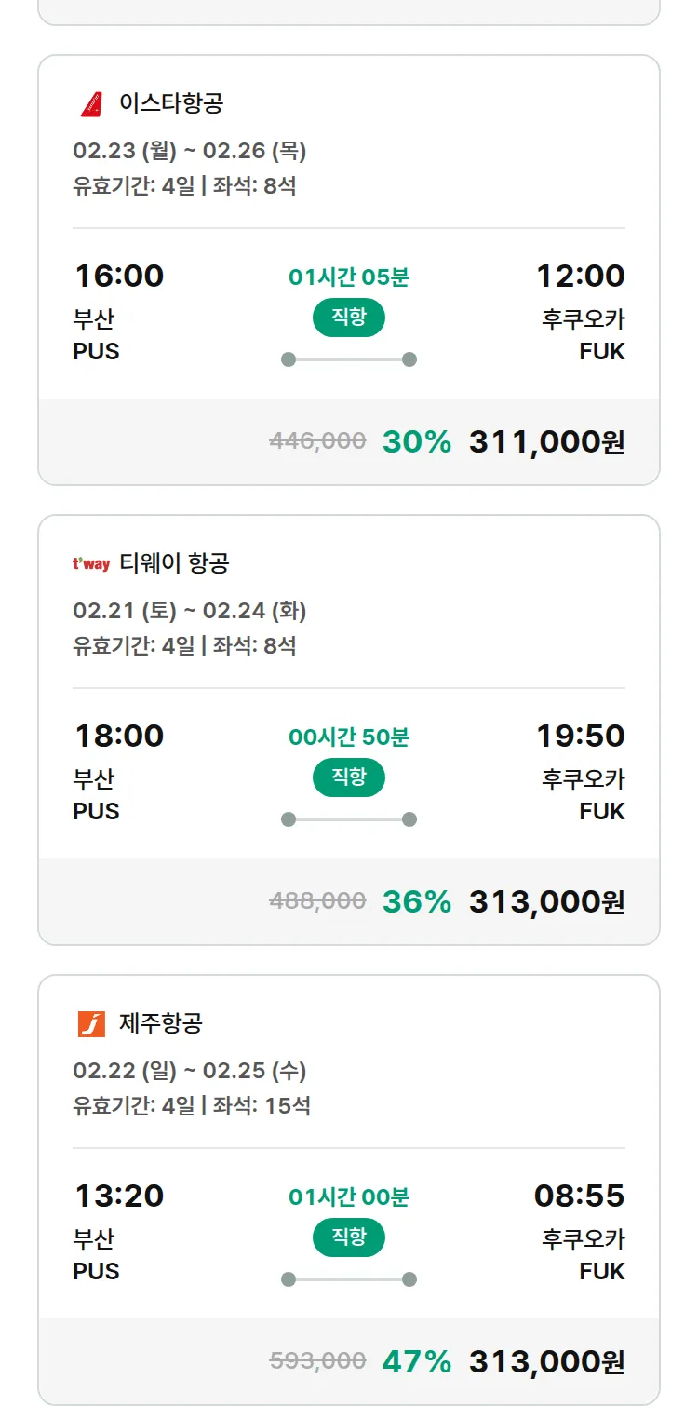Click the 02.21 (토) ~ 02.24 (화) date range
This screenshot has height=1406, width=698.
click(190, 611)
